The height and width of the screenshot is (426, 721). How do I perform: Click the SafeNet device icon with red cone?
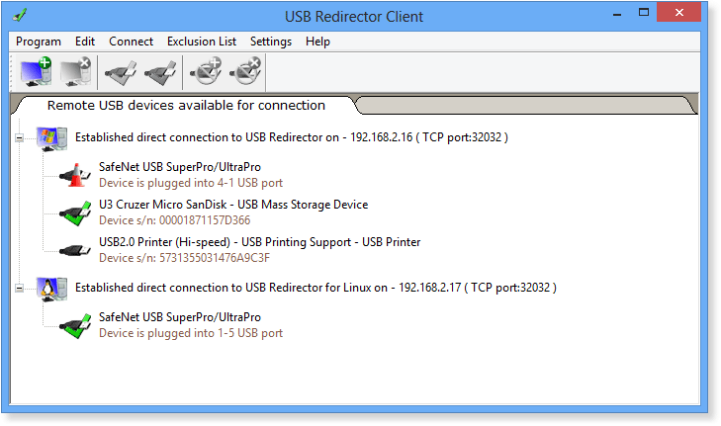75,175
